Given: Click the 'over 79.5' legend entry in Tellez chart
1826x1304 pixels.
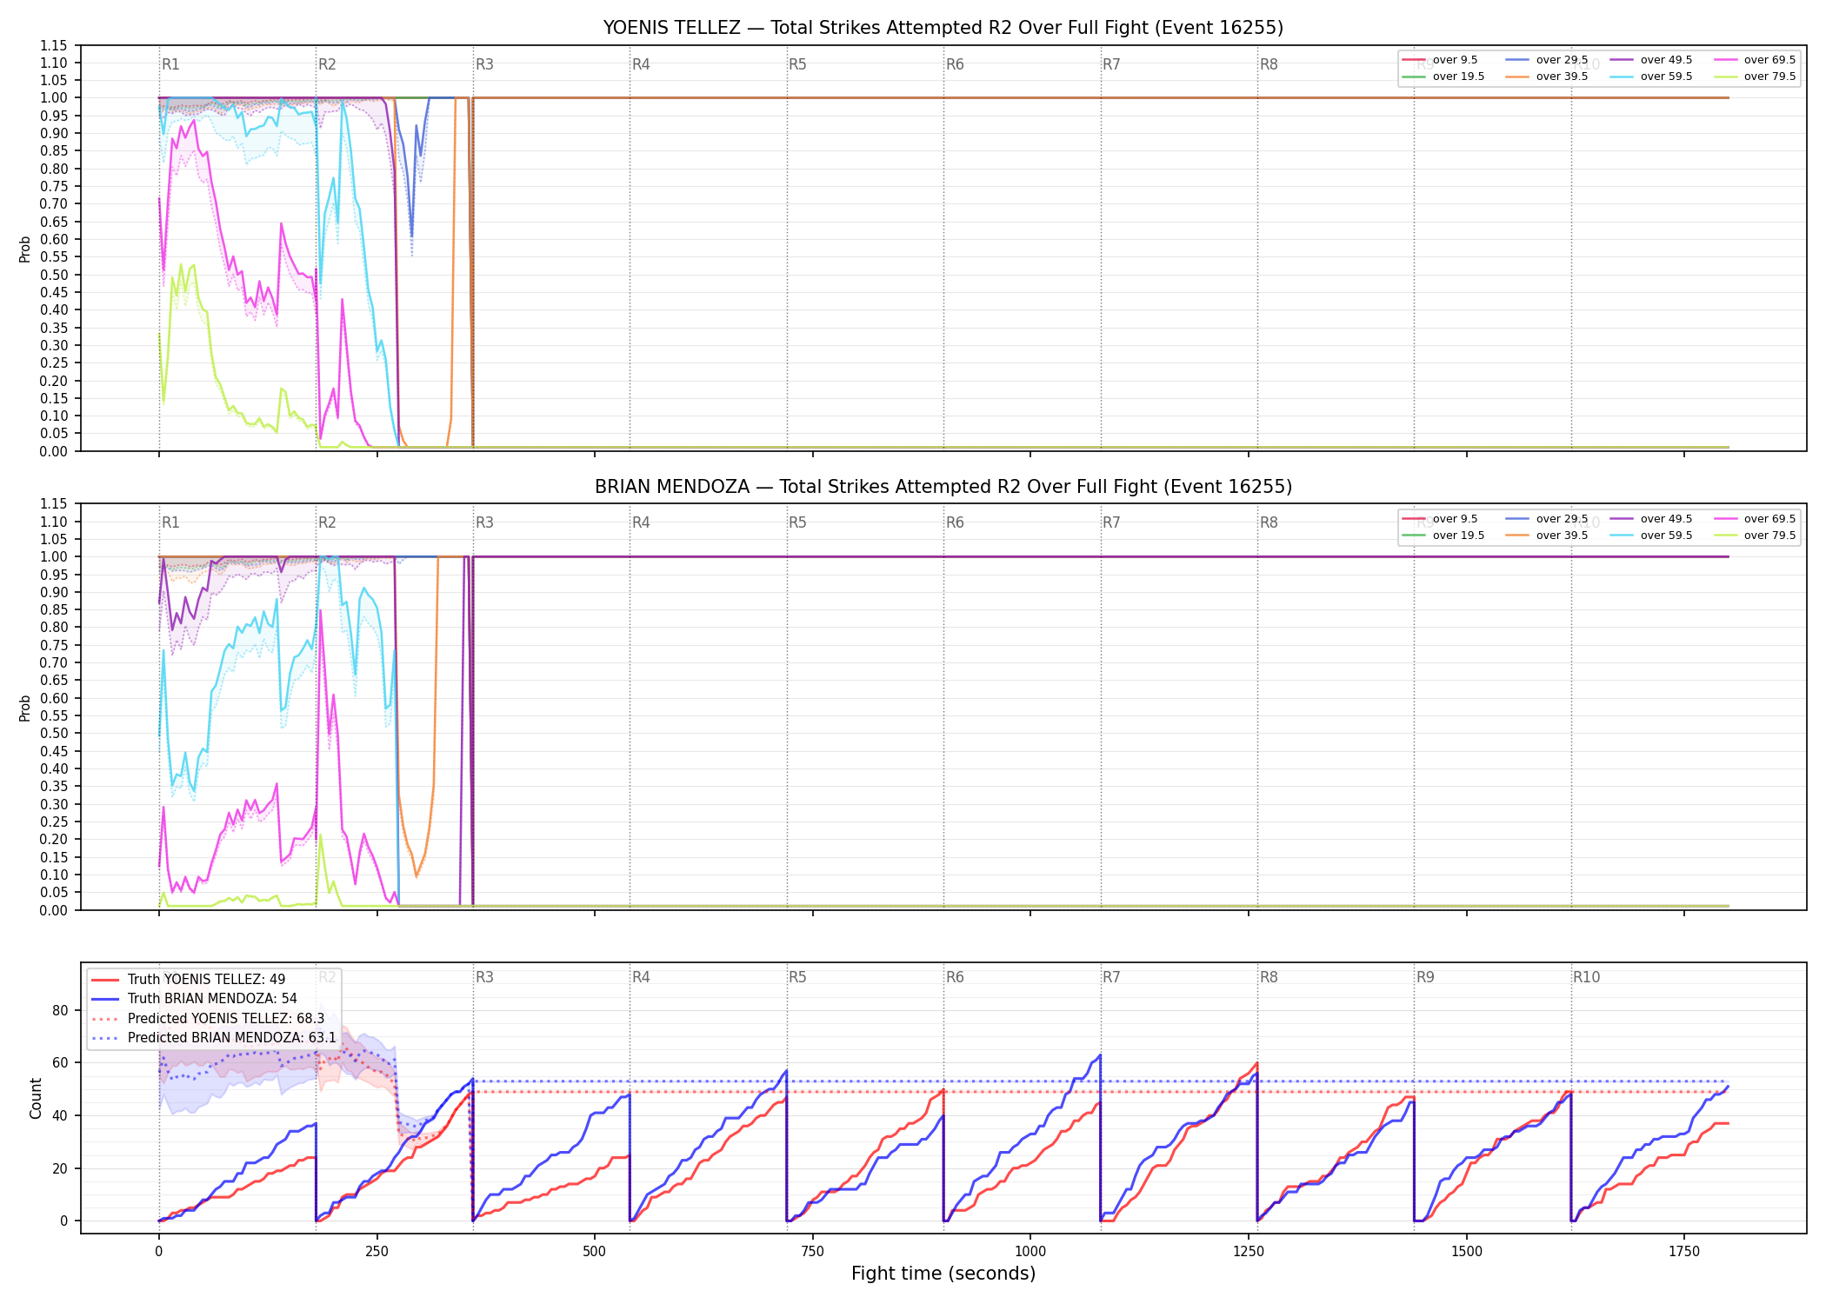Looking at the screenshot, I should 1755,77.
